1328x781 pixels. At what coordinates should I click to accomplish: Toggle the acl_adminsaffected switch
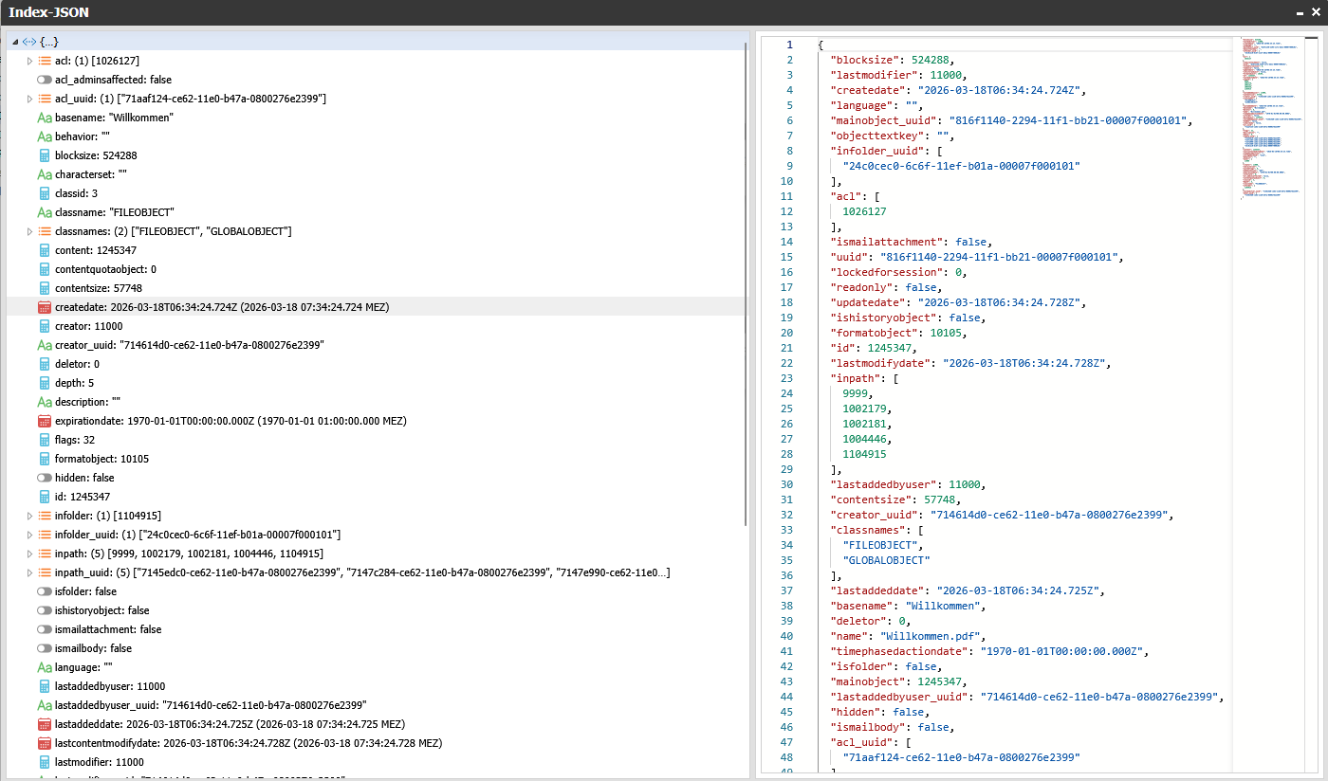coord(44,80)
